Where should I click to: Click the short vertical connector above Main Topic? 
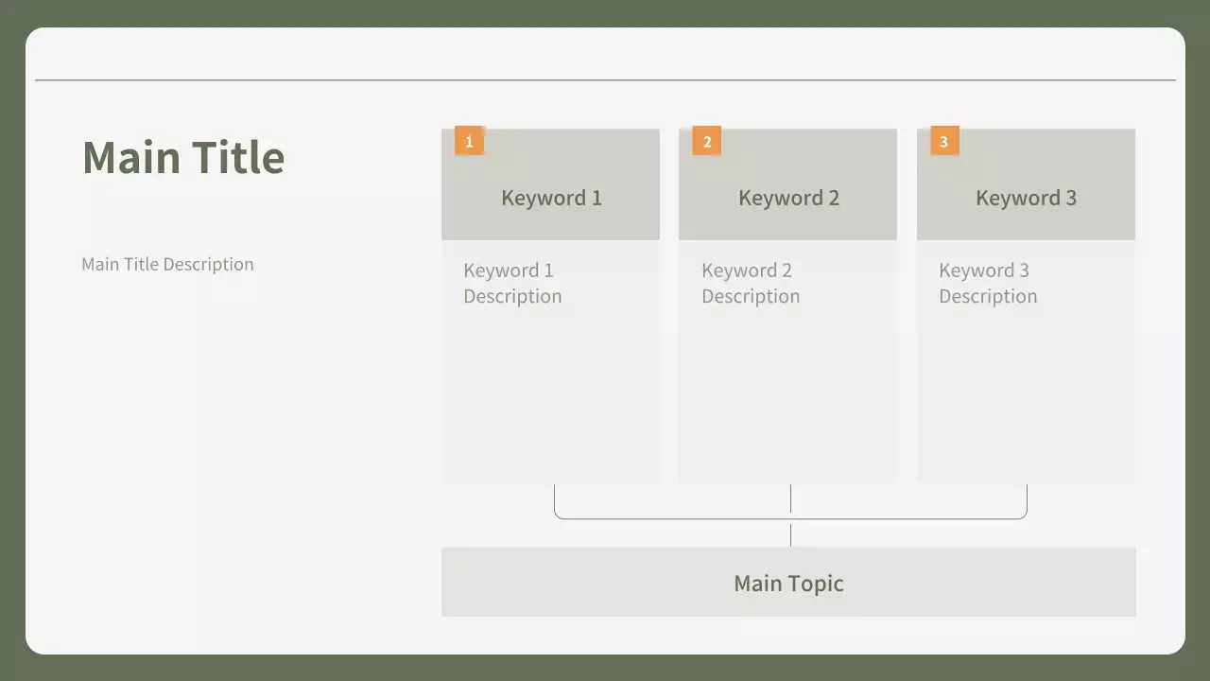(x=790, y=534)
